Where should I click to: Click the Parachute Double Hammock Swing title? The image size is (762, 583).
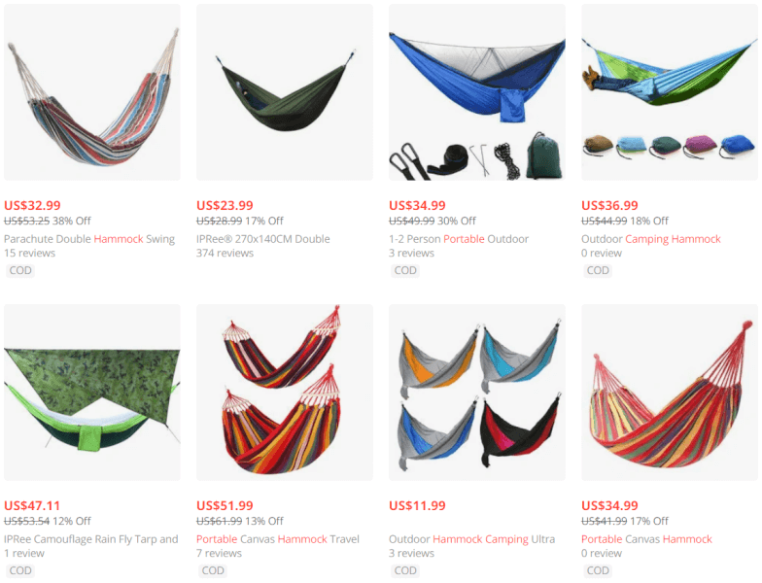click(x=89, y=239)
